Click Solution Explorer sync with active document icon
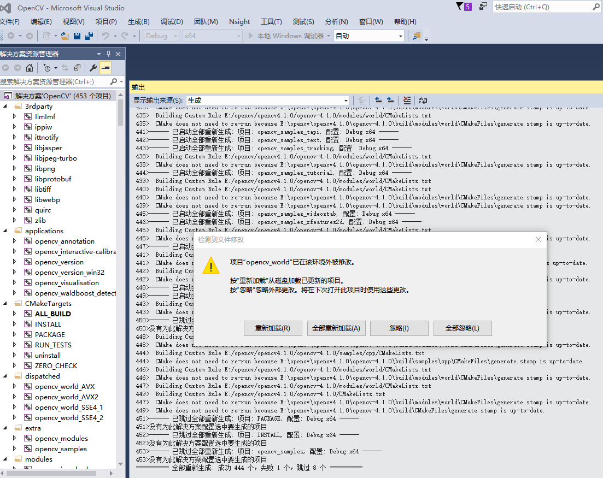603x478 pixels. coord(65,68)
